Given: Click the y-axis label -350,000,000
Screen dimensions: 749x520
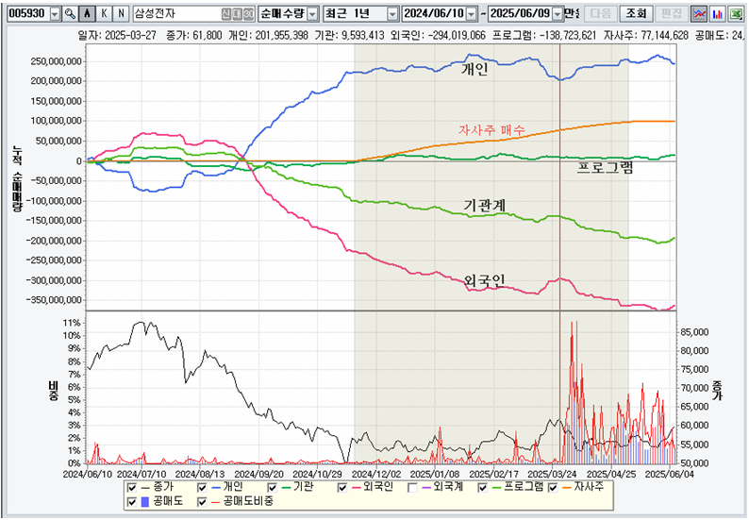Looking at the screenshot, I should point(54,300).
